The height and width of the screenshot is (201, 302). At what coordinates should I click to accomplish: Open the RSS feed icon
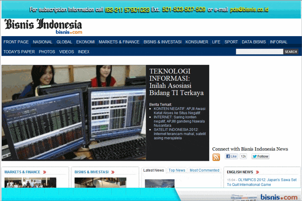pos(216,157)
